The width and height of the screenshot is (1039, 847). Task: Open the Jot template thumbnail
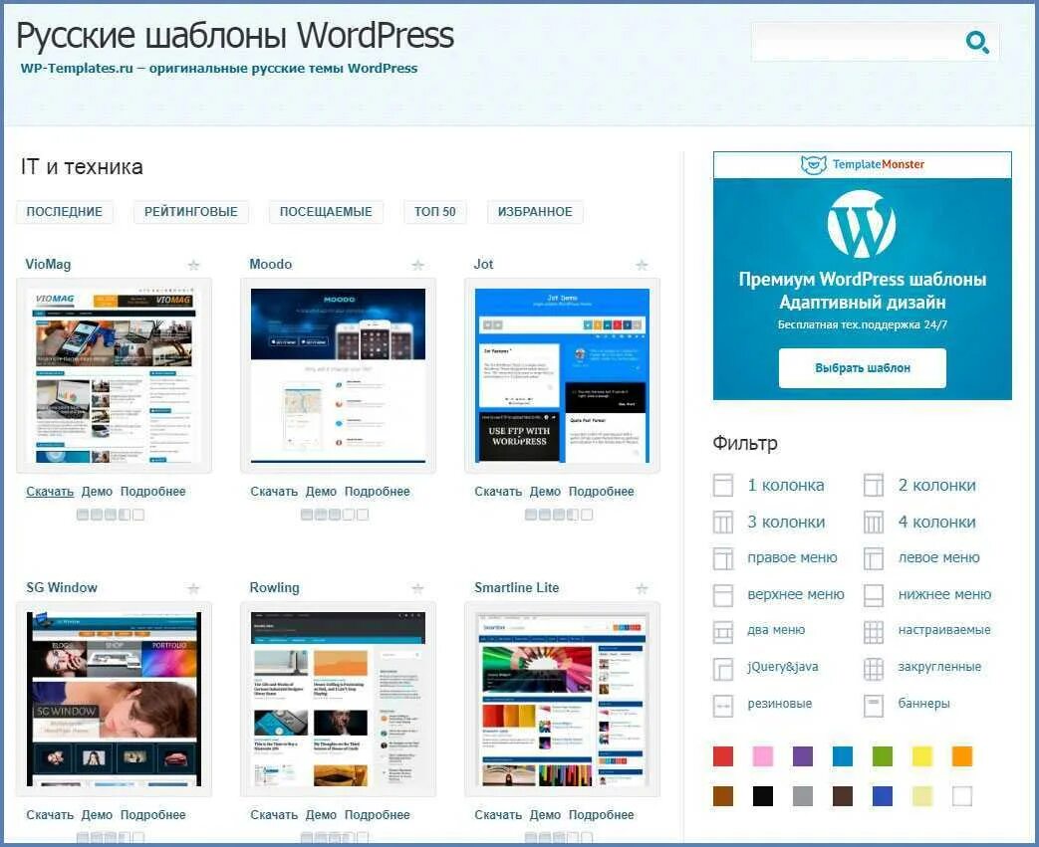(562, 375)
